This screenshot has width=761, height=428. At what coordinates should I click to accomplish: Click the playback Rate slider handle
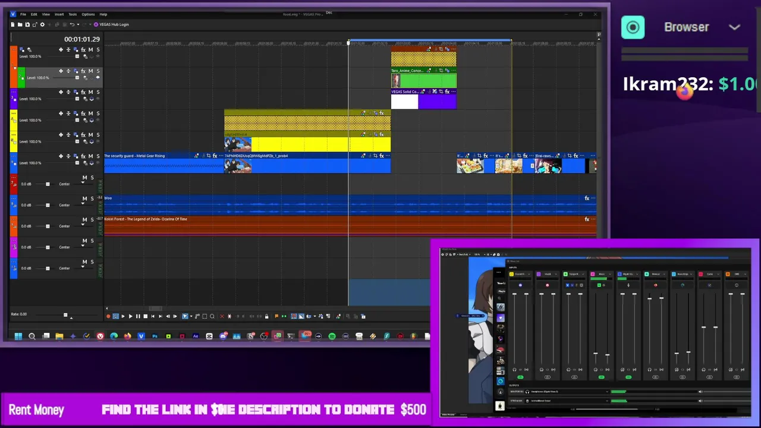(x=65, y=315)
